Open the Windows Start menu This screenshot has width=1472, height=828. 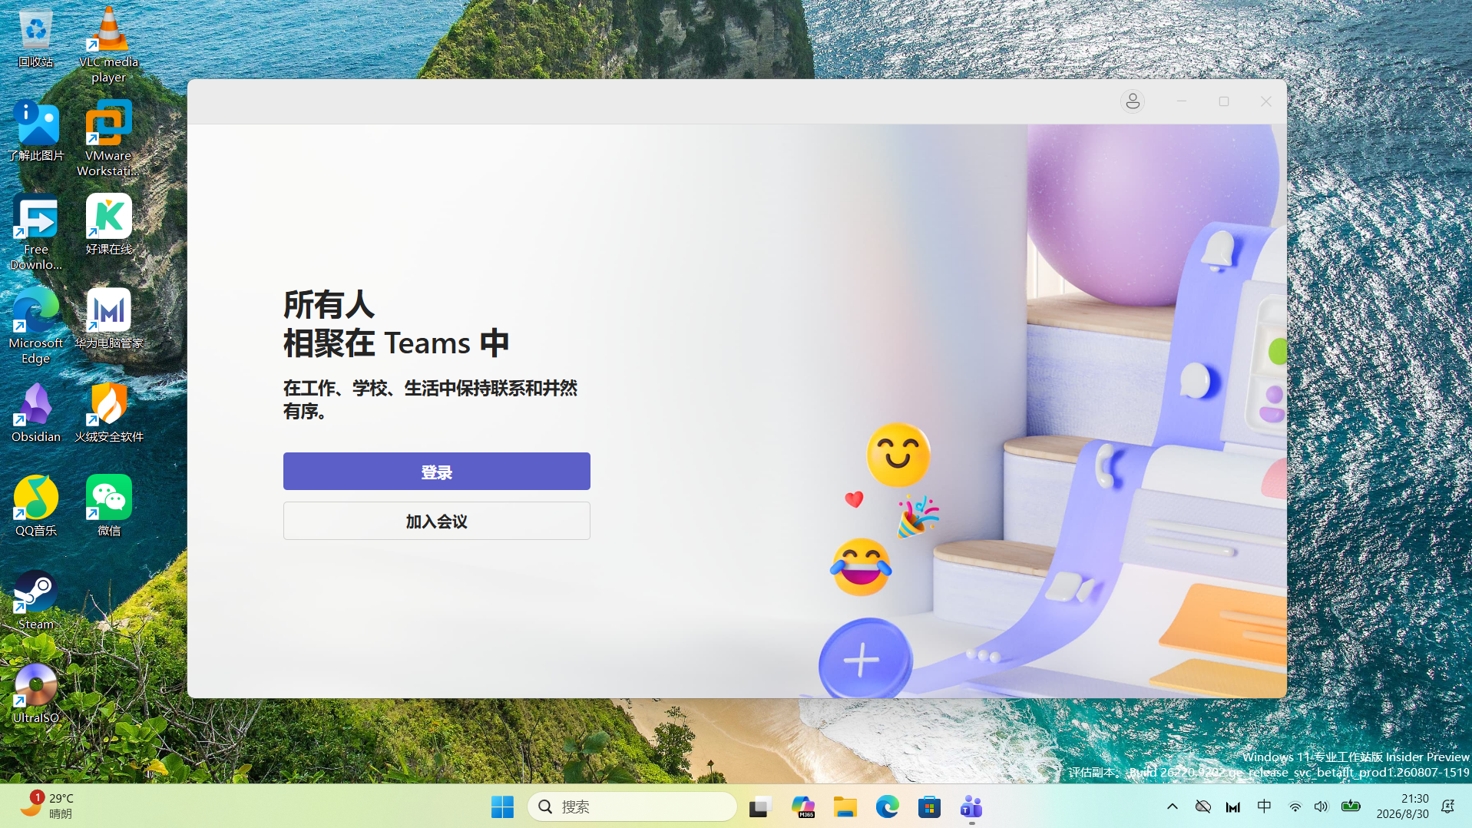tap(502, 806)
